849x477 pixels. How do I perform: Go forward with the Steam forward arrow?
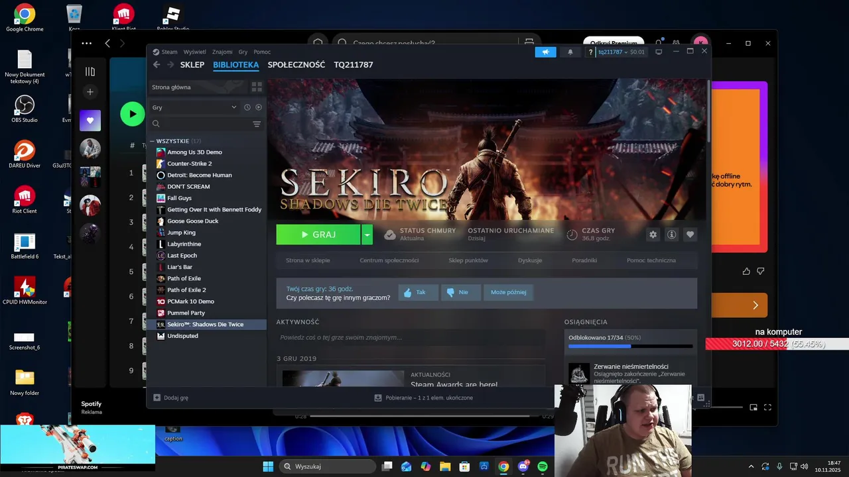coord(170,65)
